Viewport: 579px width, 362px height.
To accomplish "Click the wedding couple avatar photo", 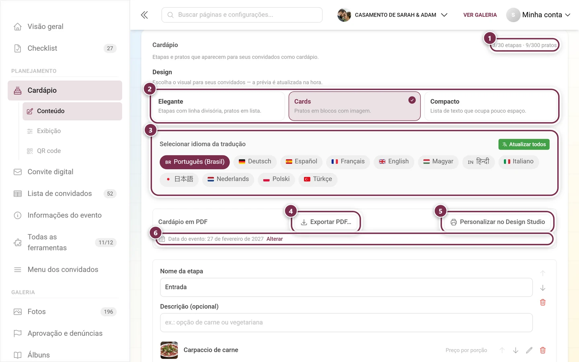I will [x=344, y=15].
